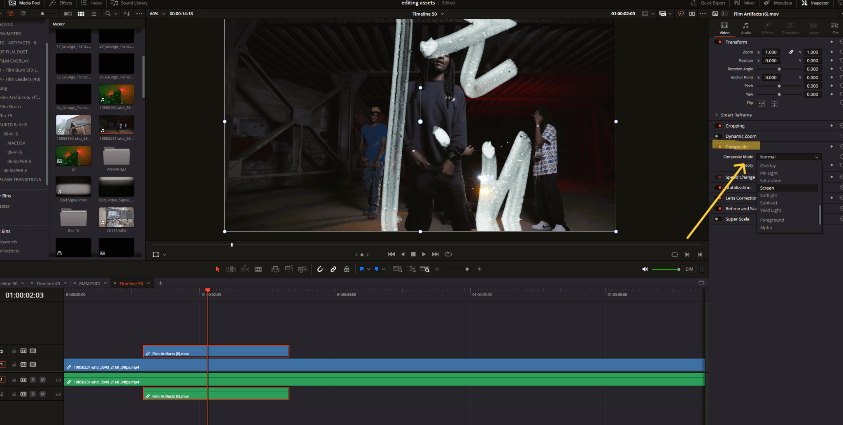
Task: Open the 60% viewer zoom dropdown
Action: click(158, 14)
